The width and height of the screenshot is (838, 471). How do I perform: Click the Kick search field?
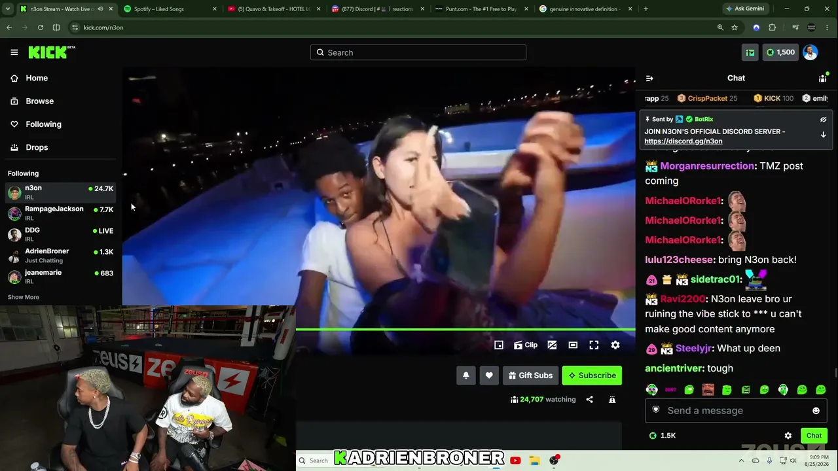418,52
